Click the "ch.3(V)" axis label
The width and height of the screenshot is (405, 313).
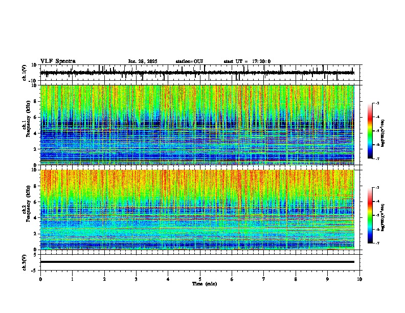pos(24,262)
